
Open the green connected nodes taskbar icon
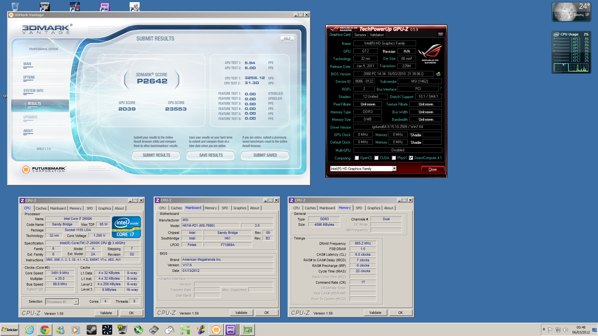click(x=185, y=330)
